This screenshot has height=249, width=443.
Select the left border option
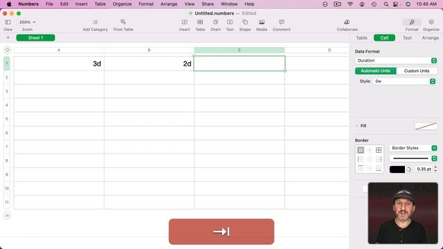361,159
